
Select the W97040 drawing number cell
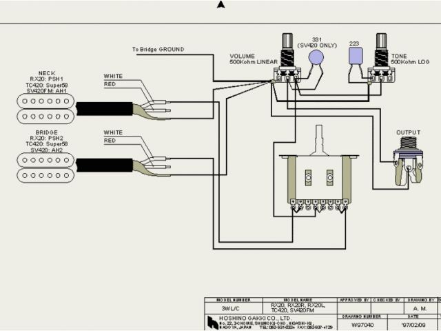click(363, 322)
